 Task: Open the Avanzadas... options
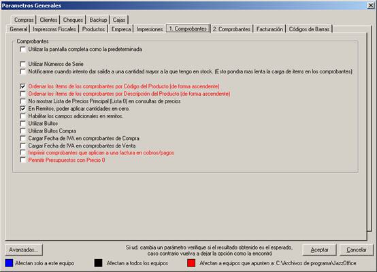coord(24,250)
